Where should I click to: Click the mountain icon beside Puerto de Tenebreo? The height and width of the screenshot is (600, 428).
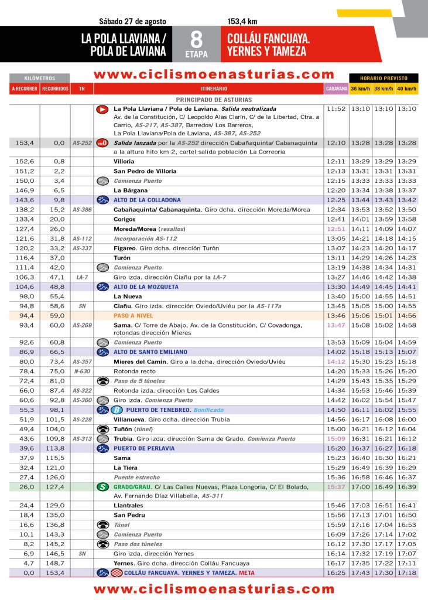coord(102,410)
